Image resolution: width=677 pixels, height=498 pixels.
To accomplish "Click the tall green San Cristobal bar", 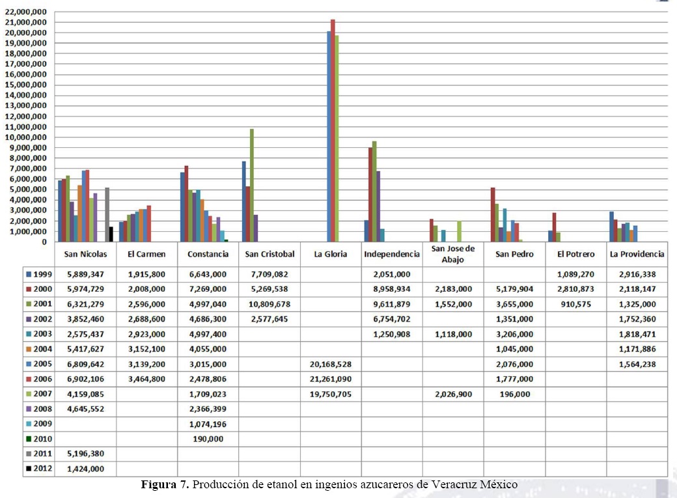I will 252,185.
